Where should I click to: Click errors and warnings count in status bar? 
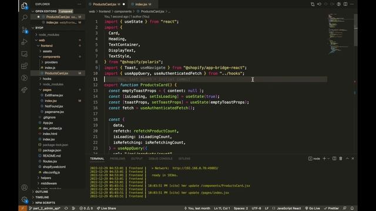click(86, 209)
